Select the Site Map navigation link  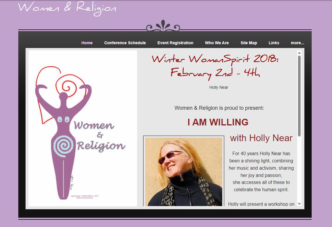(249, 43)
